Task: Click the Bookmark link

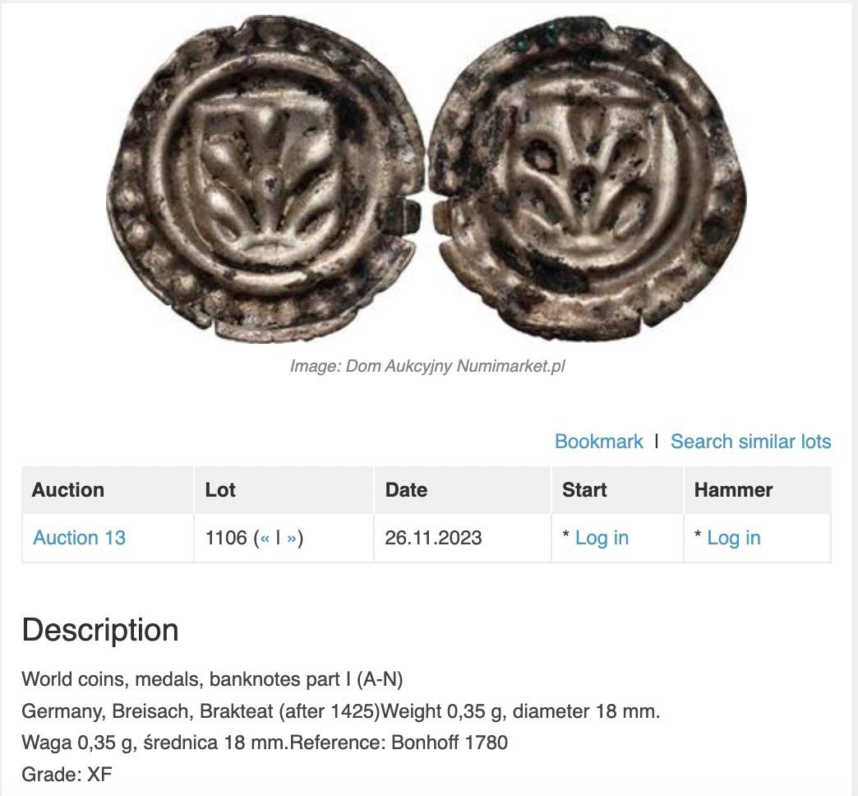Action: click(x=598, y=442)
